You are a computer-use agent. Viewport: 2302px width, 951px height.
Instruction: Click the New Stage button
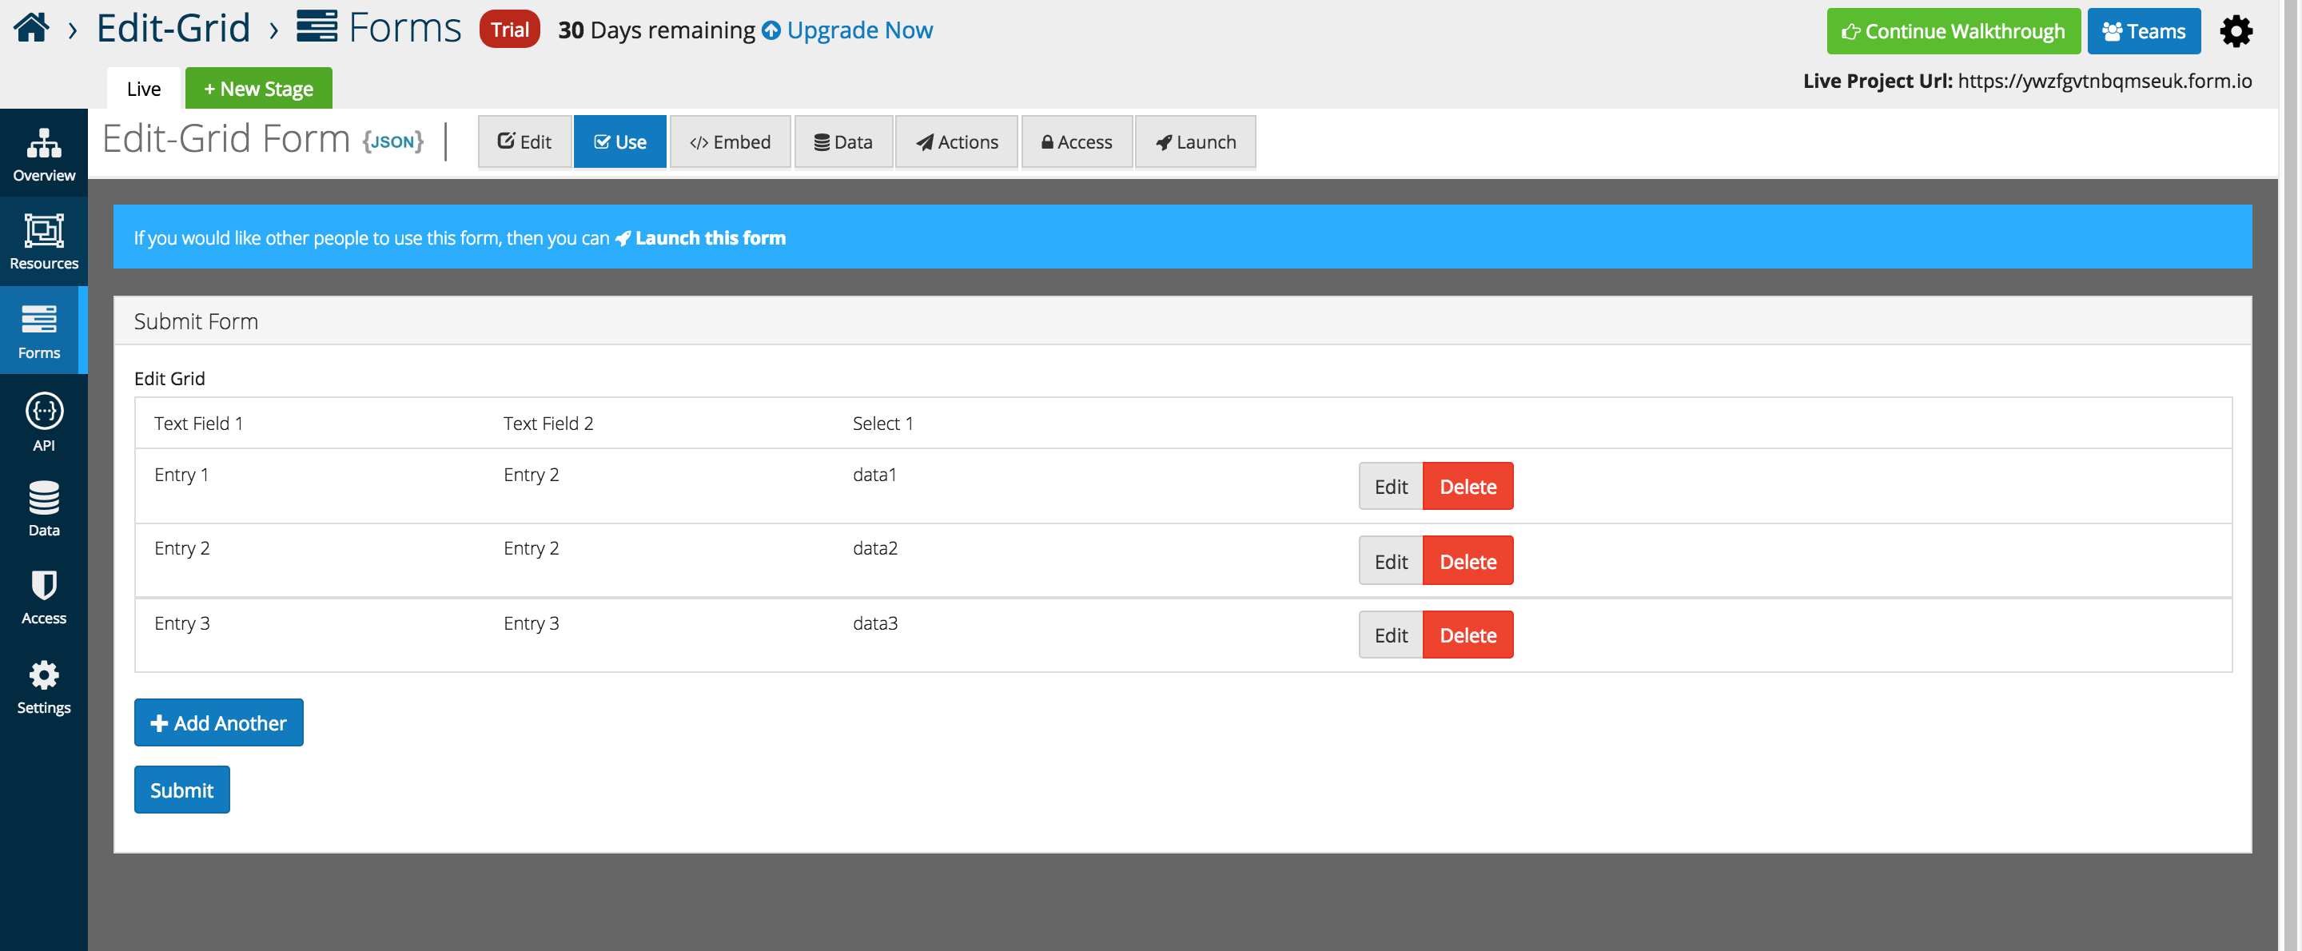[x=258, y=89]
